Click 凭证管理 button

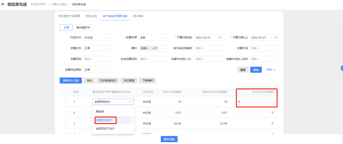[x=129, y=81]
